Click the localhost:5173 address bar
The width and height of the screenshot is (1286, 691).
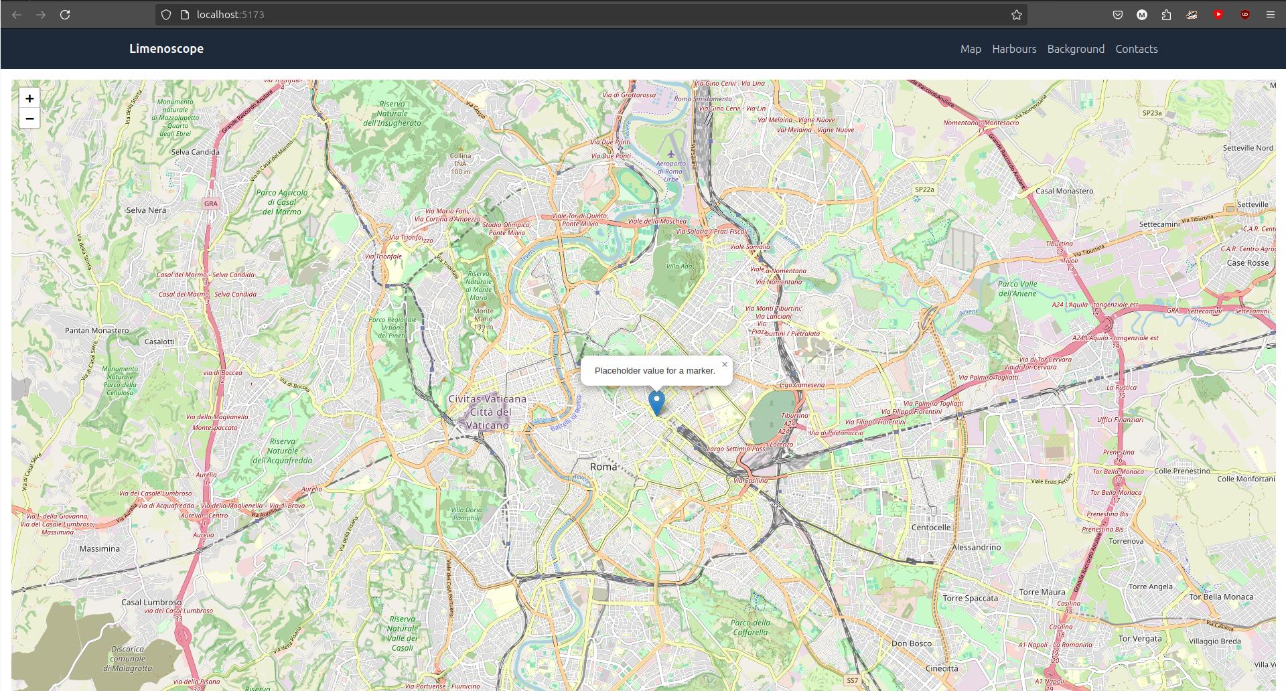589,15
